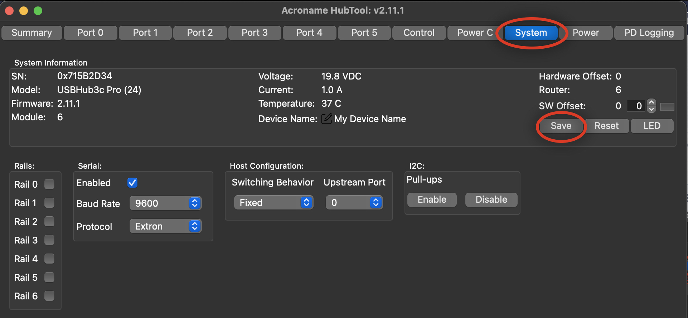Open the Port 2 tab
The image size is (688, 318).
click(200, 33)
